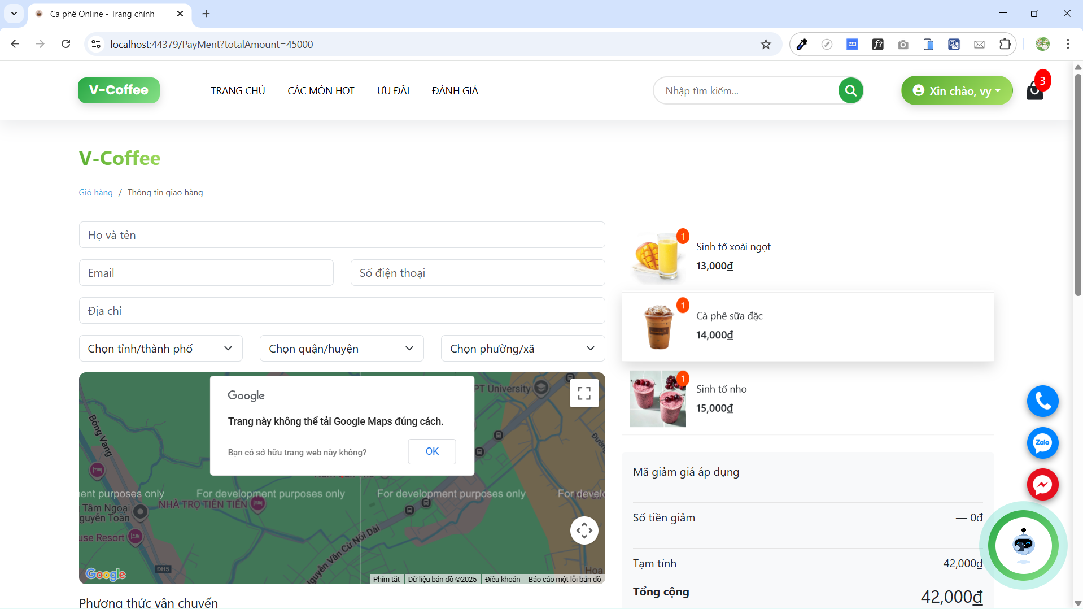Viewport: 1083px width, 609px height.
Task: Click the Sinh tố nho product thumbnail
Action: click(657, 399)
